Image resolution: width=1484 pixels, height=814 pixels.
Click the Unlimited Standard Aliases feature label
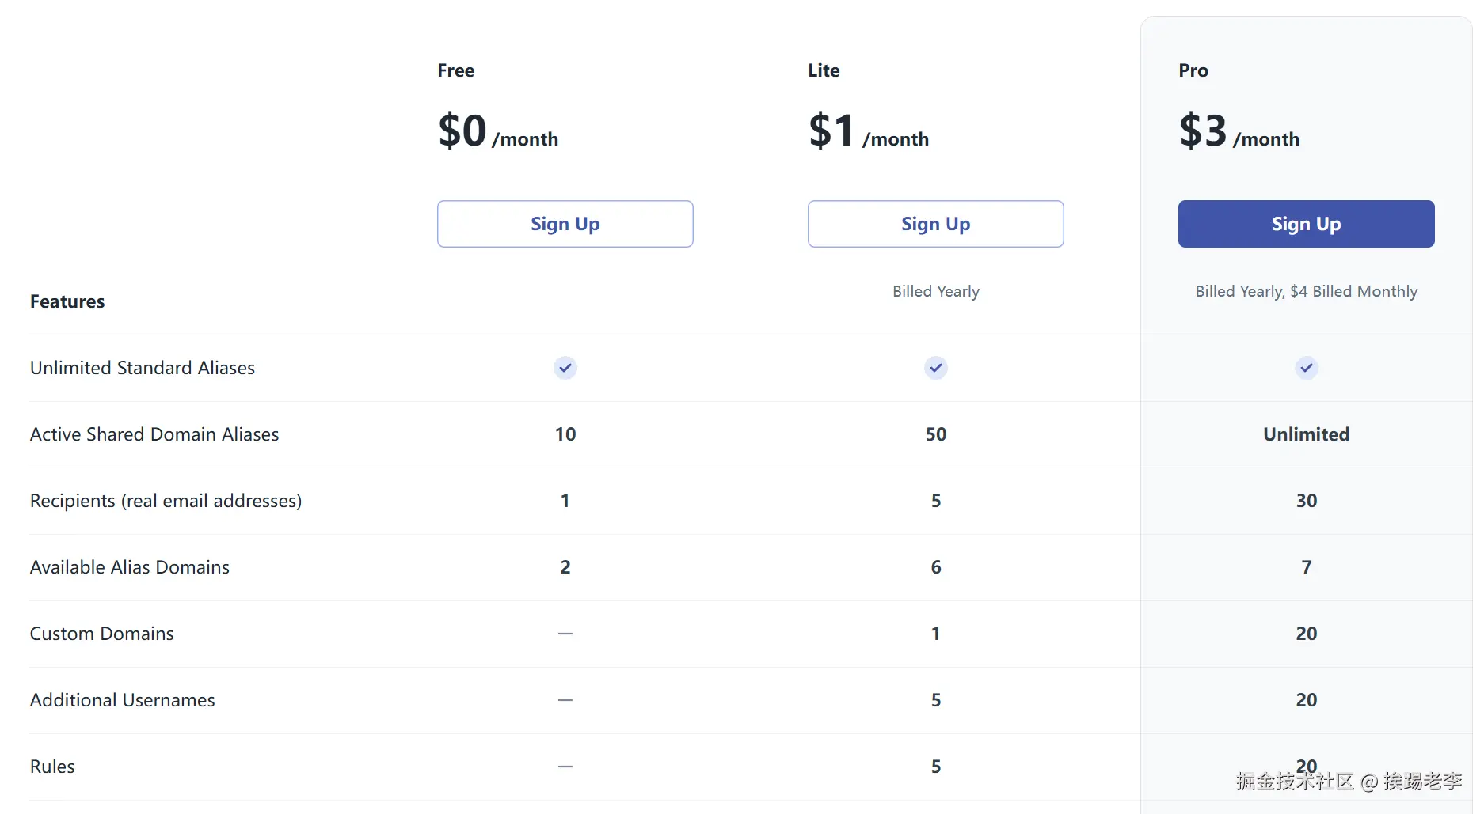[143, 368]
